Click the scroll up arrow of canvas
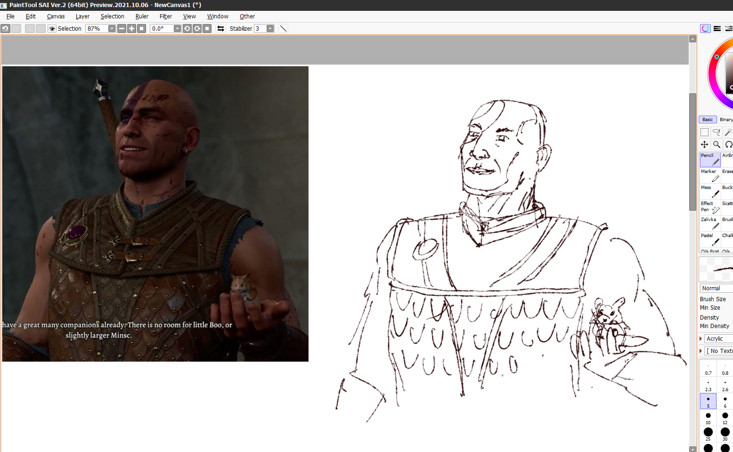 pyautogui.click(x=692, y=39)
